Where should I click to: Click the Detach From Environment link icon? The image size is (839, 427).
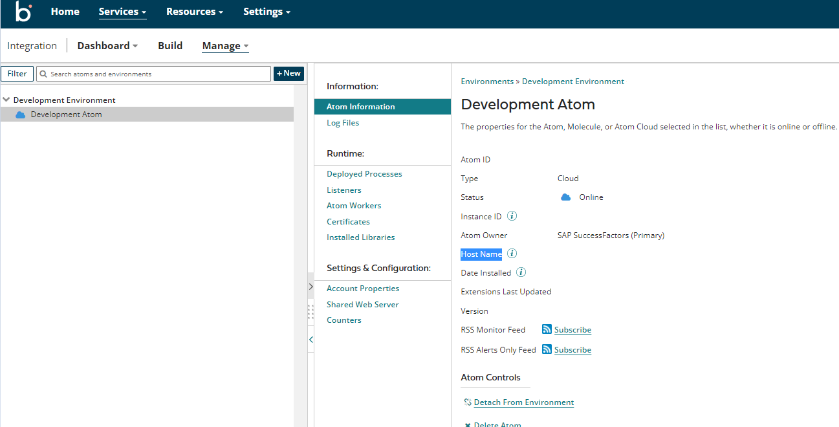(x=468, y=402)
